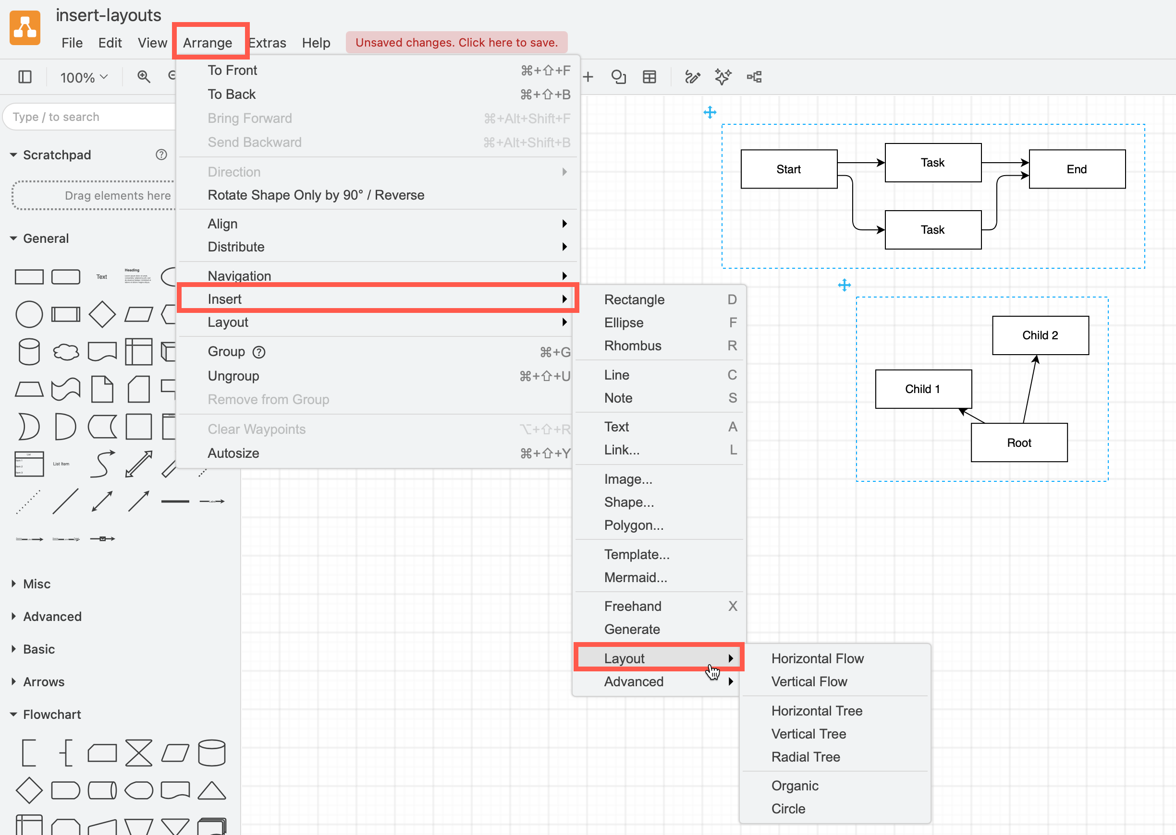Screen dimensions: 1176x835
Task: Click the sparkle generate icon
Action: click(x=723, y=77)
